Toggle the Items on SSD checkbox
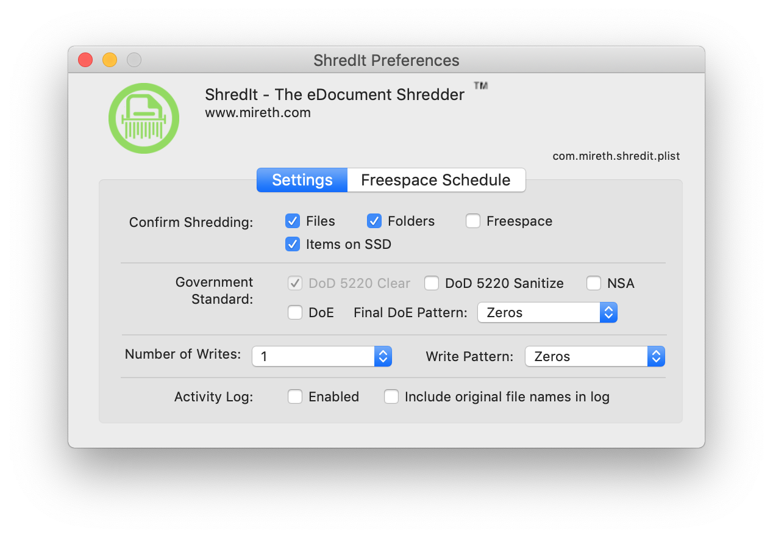The image size is (773, 538). click(293, 244)
